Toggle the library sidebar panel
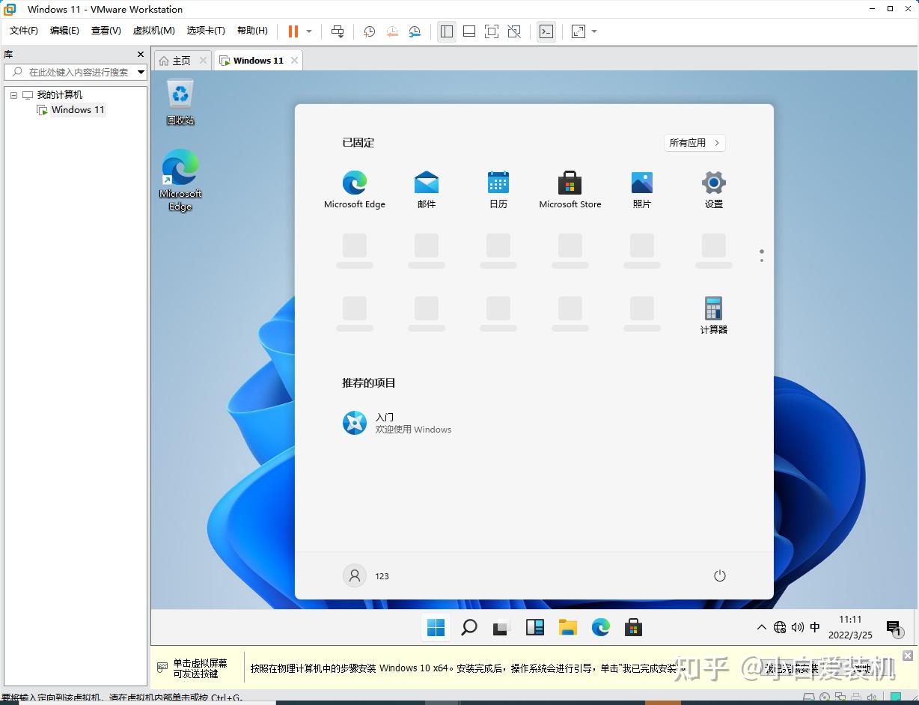The image size is (919, 705). tap(447, 31)
